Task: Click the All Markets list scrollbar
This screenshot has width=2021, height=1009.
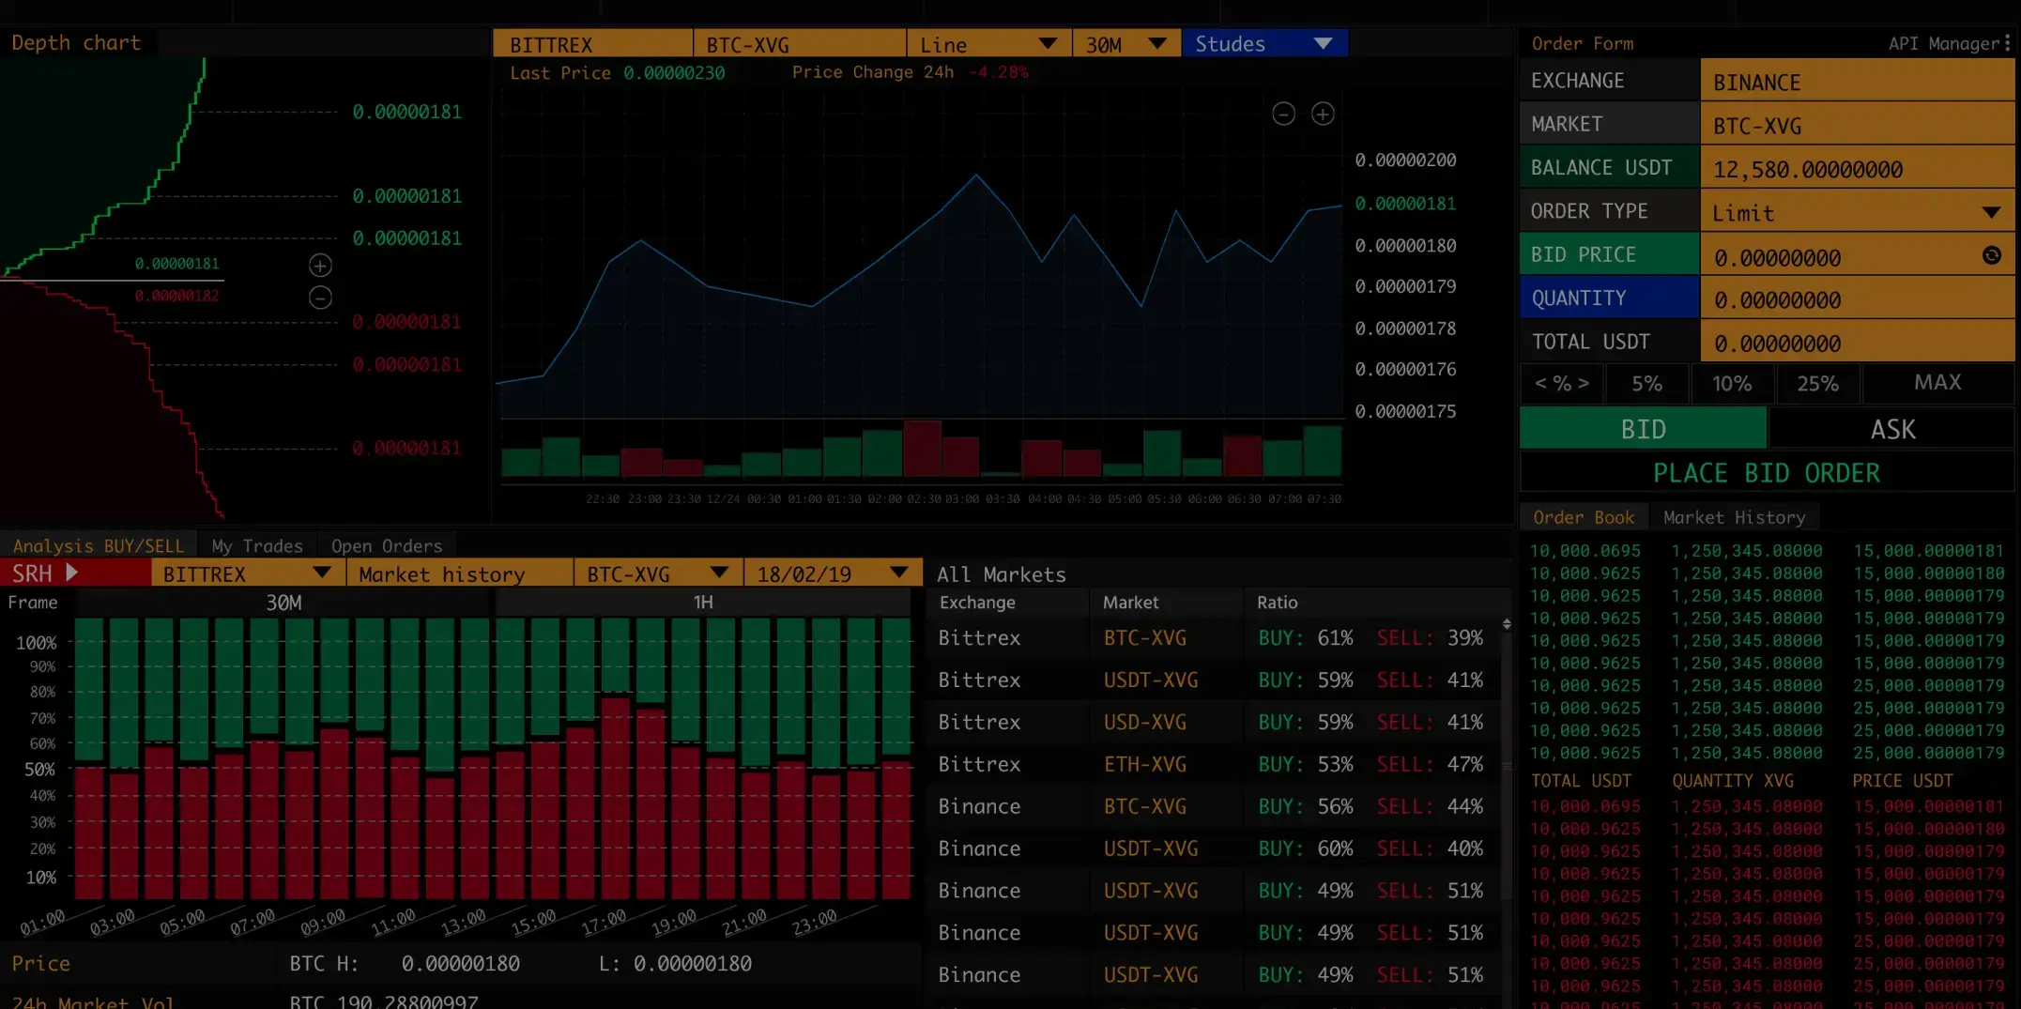Action: coord(1507,765)
